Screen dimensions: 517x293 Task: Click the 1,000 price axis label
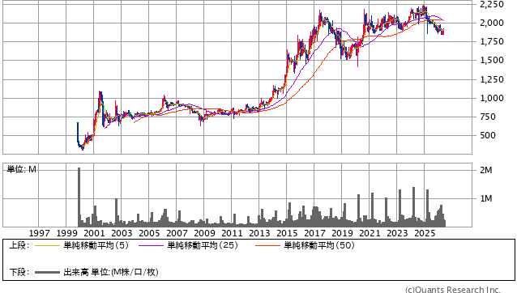[x=492, y=98]
